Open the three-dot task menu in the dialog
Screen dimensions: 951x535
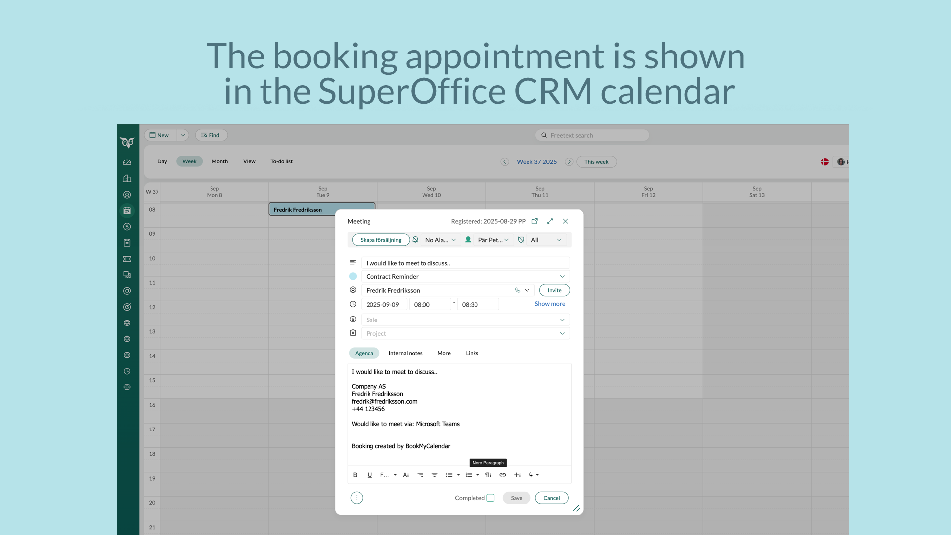(x=357, y=498)
